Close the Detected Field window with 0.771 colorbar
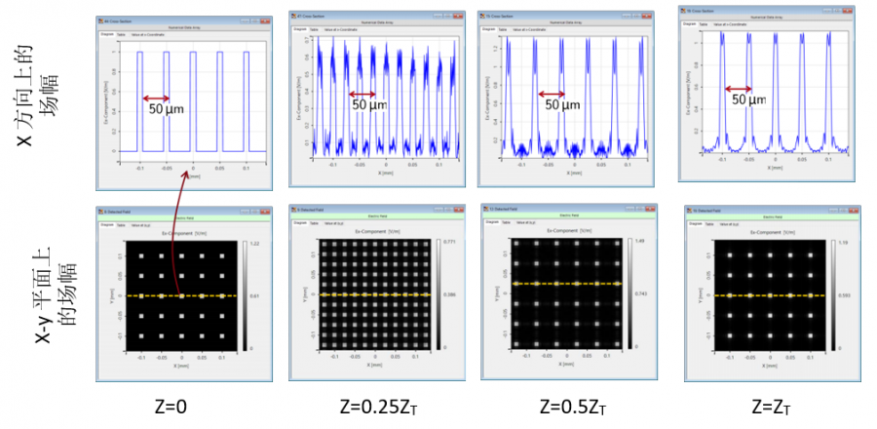Screen dimensions: 877x429 (459, 209)
